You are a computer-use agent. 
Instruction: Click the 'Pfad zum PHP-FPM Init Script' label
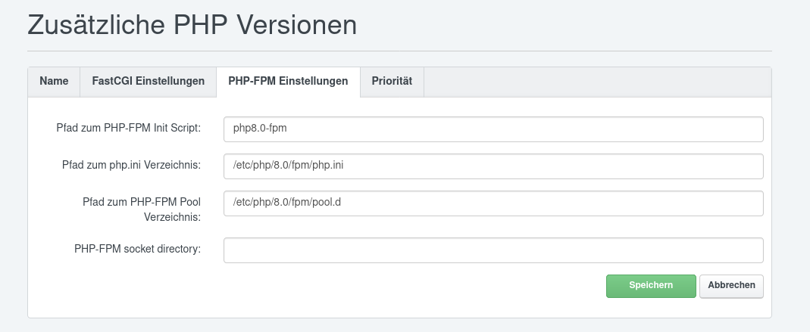[128, 129]
